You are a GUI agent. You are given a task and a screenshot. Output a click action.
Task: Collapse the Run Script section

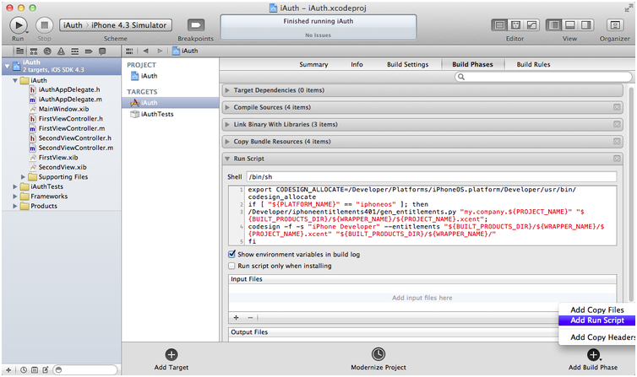tap(227, 159)
